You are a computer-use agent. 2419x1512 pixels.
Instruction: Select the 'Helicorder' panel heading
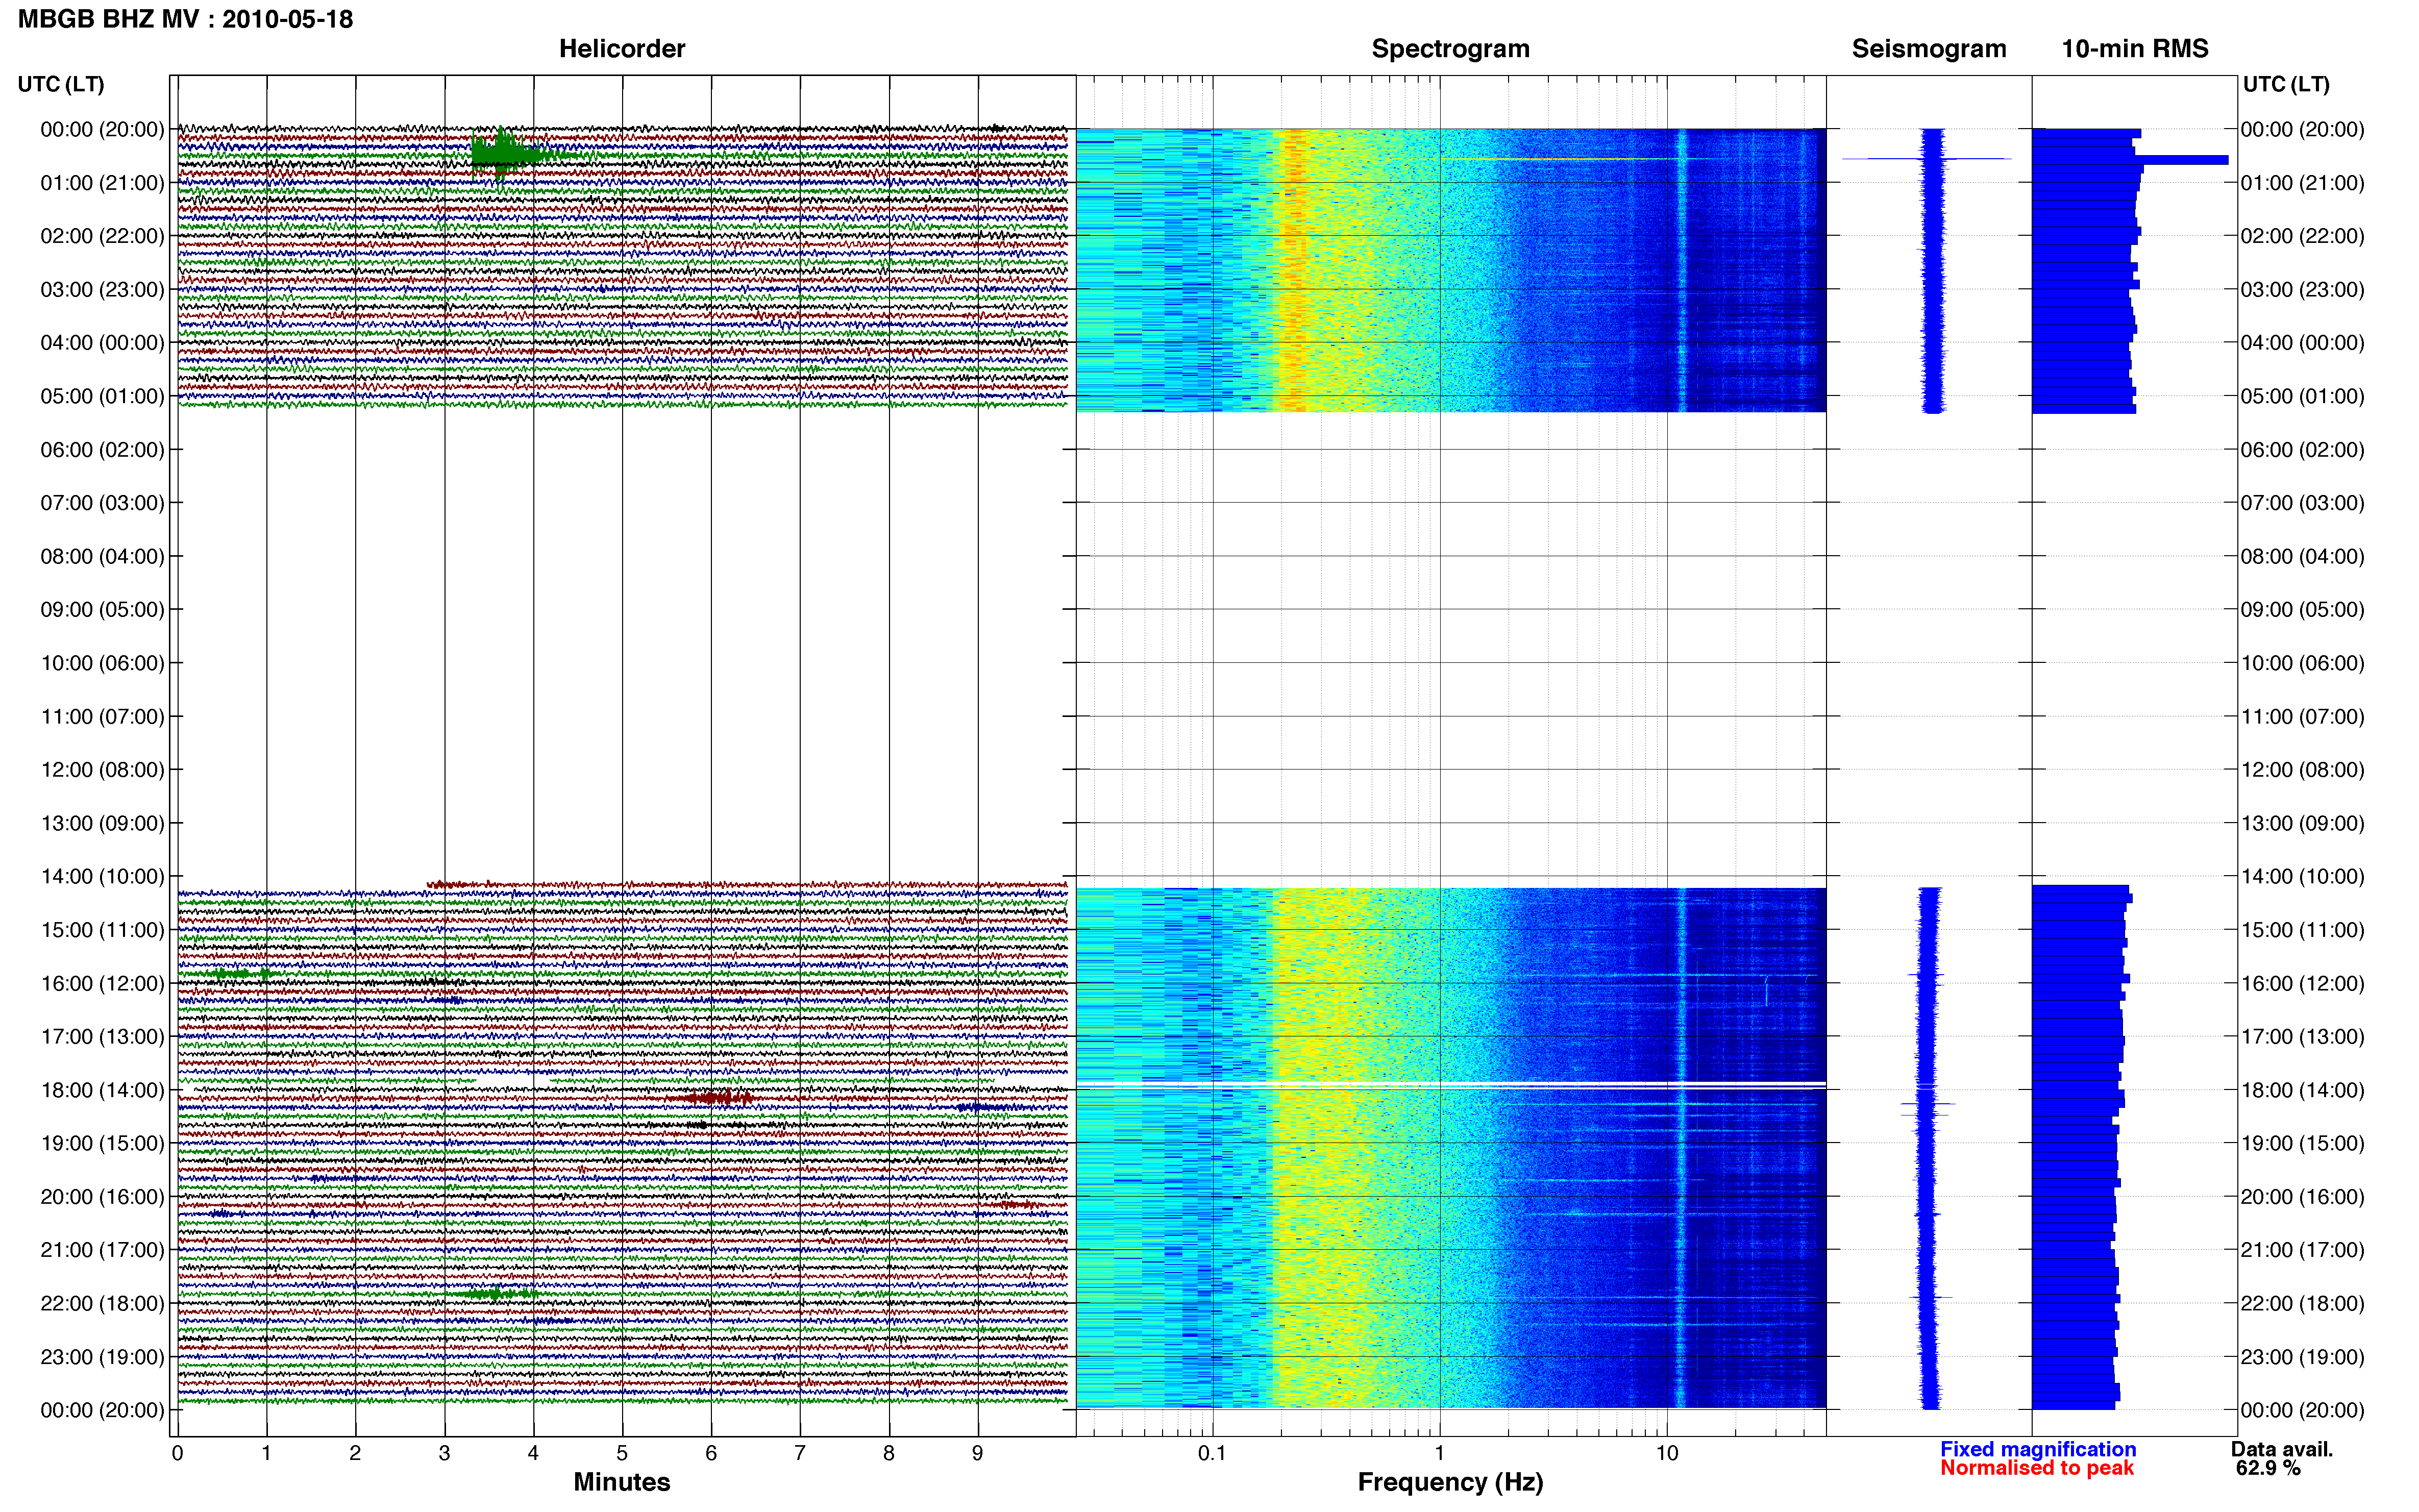[x=621, y=49]
